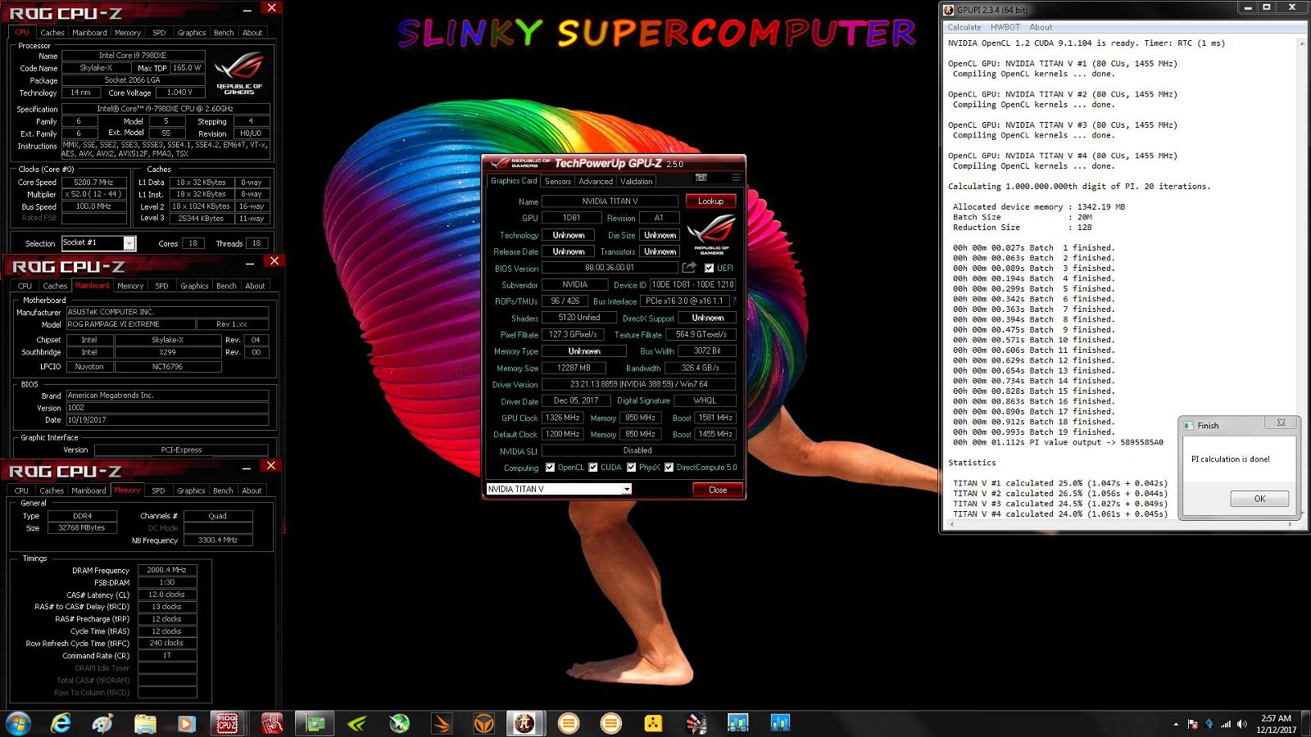Click the Bus Interface question mark icon
The width and height of the screenshot is (1311, 737).
point(734,301)
